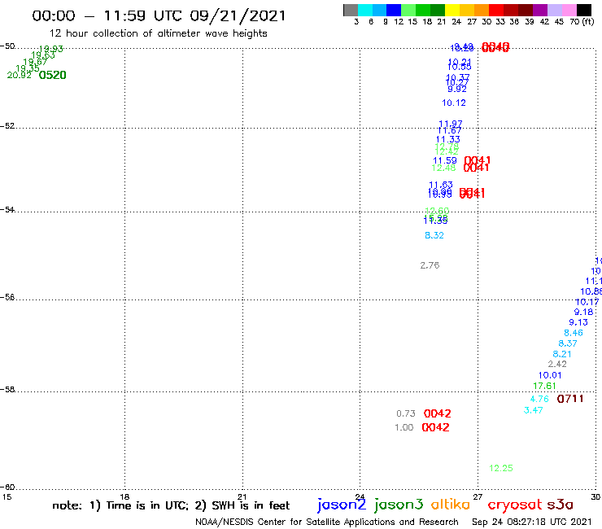Click the 'cryosat' satellite legend label
Viewport: 602px width, 529px height.
[x=514, y=505]
